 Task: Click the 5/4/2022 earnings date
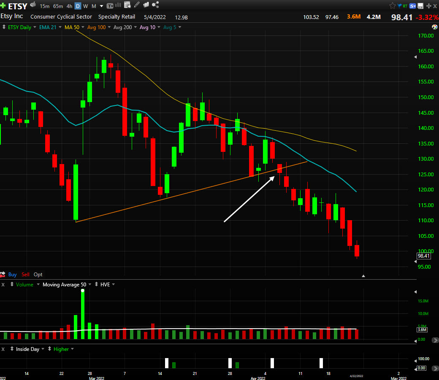(155, 17)
